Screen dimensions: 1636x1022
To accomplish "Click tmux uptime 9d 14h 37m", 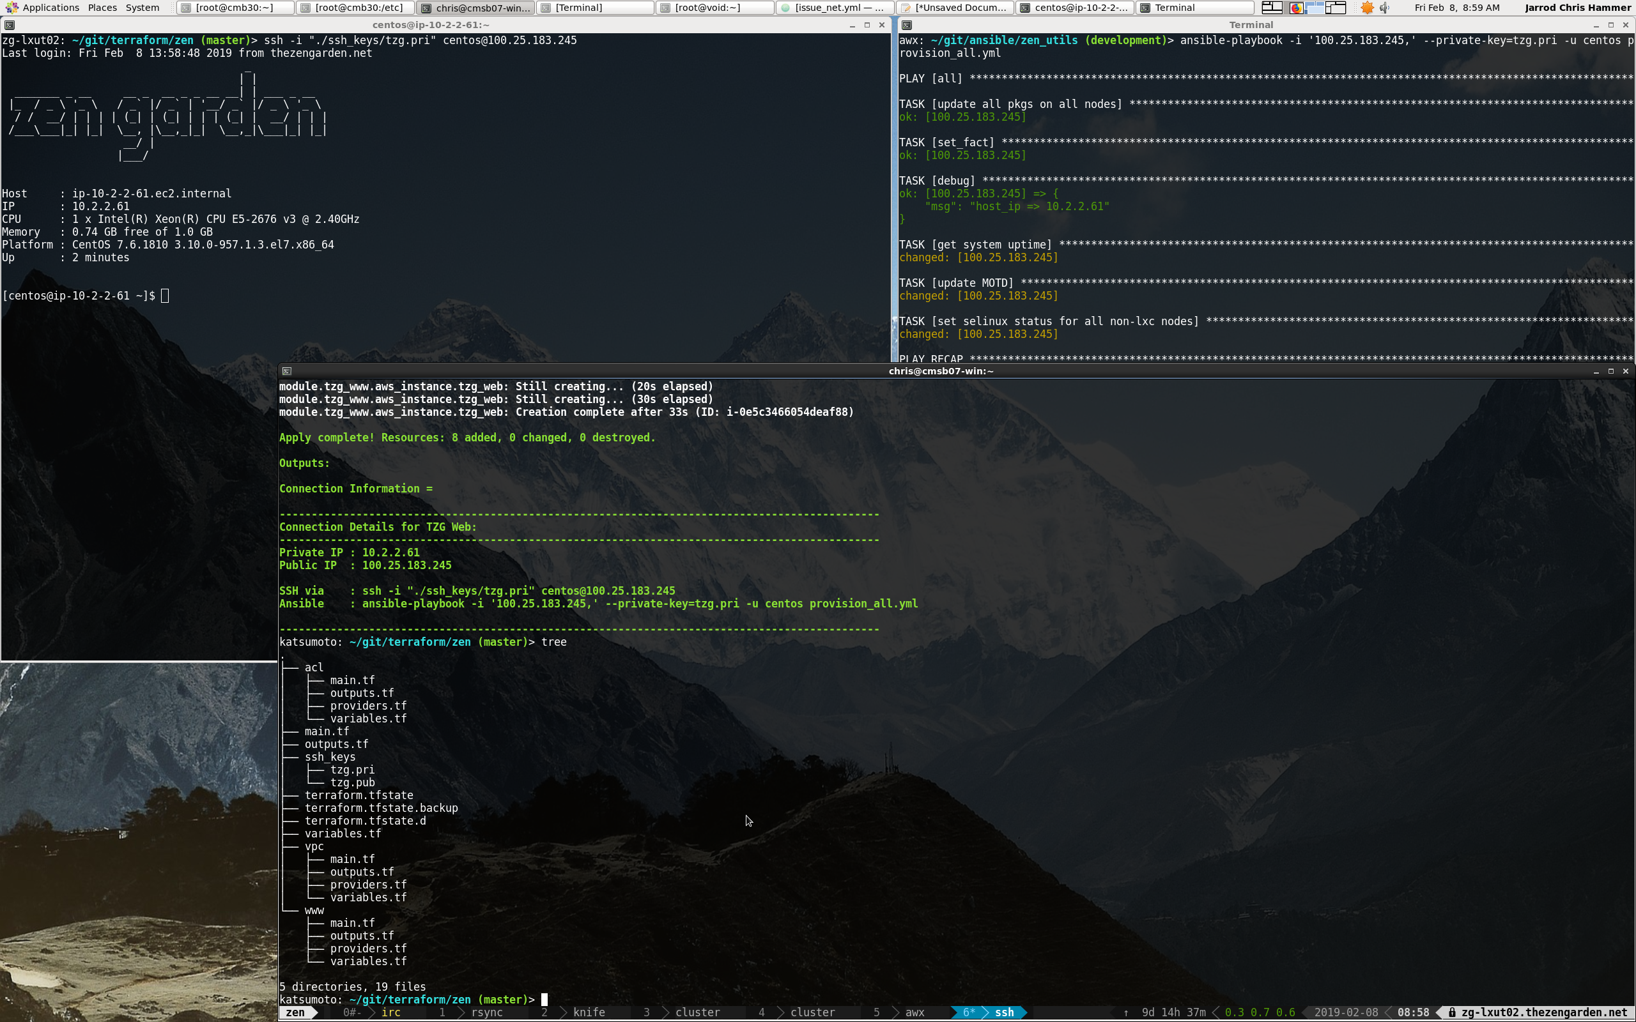I will pos(1173,1012).
